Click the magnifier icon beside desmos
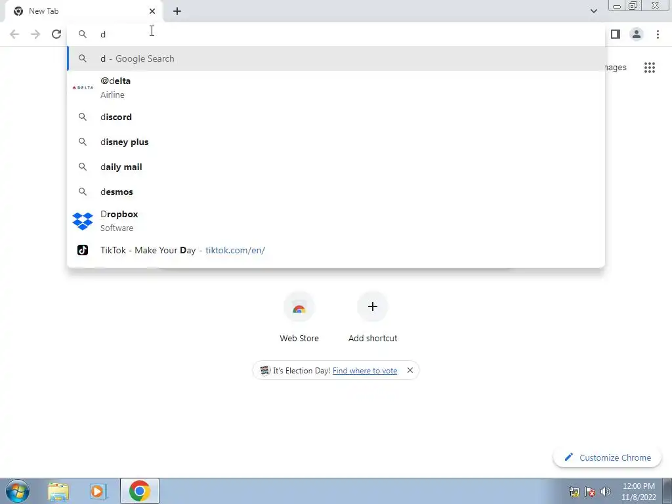Screen dimensions: 672x504 click(x=83, y=192)
